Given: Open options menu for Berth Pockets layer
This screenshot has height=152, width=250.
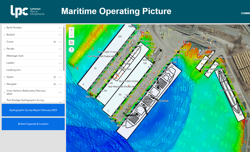Looking at the screenshot, I should coord(60,28).
